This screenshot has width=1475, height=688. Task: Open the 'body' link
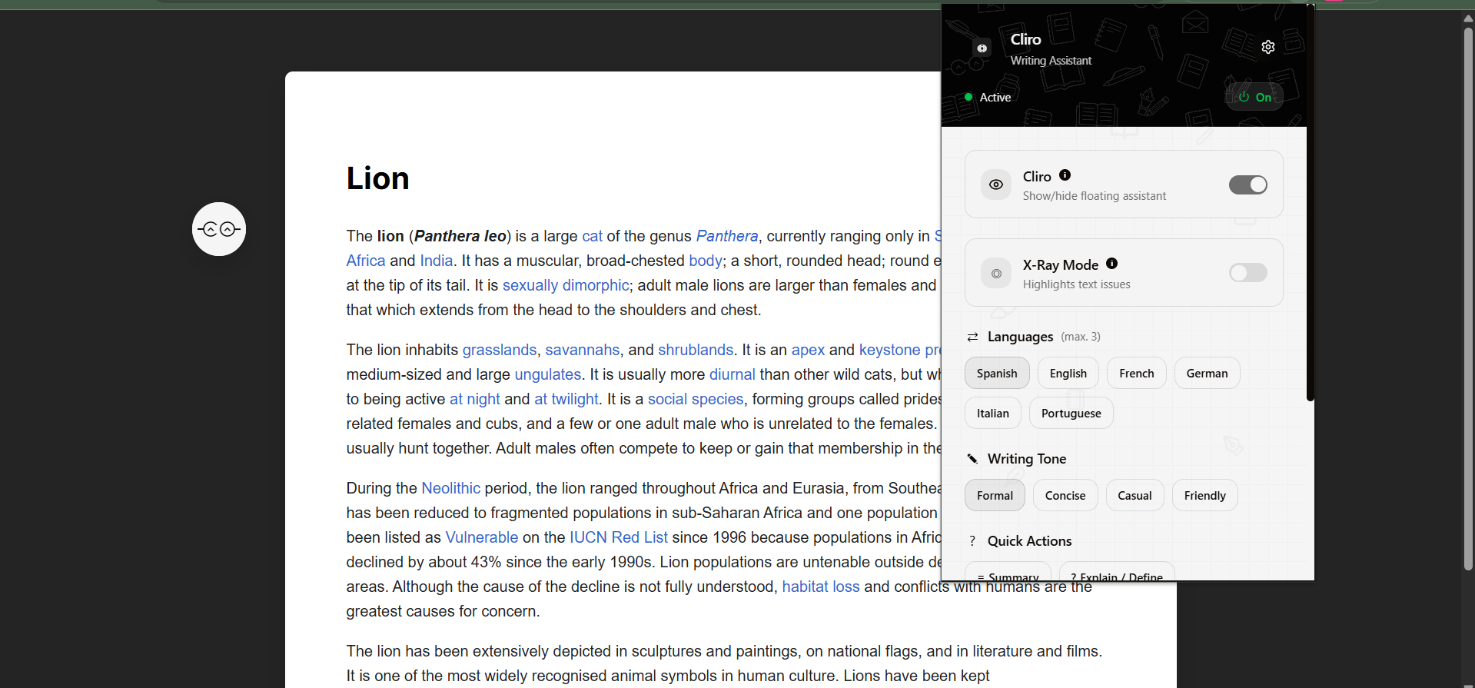[706, 261]
